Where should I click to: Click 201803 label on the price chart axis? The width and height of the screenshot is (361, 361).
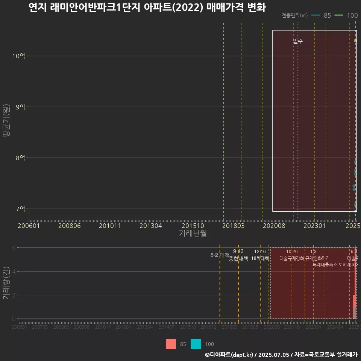(233, 226)
